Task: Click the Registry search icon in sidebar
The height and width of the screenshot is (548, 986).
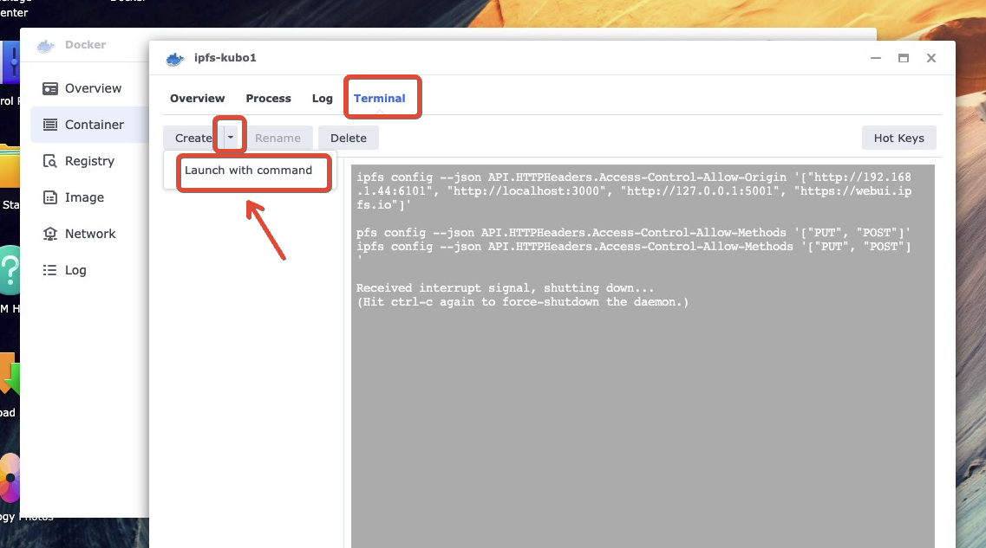Action: 50,161
